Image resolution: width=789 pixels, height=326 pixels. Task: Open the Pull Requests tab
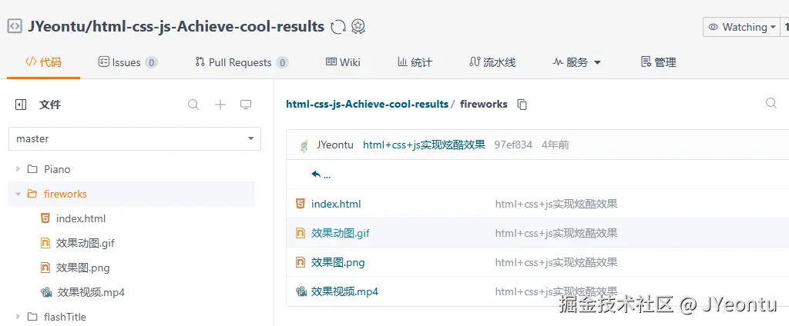coord(240,62)
